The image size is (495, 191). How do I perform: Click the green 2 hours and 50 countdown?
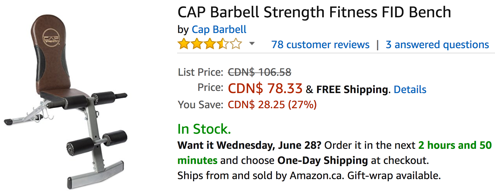[x=455, y=145]
